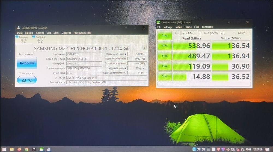Click total host writes 10523 GB
This screenshot has width=273, height=152.
[137, 58]
